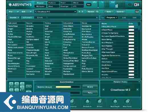148x112 pixels.
Task: Open the Browser tab
Action: coord(40,3)
